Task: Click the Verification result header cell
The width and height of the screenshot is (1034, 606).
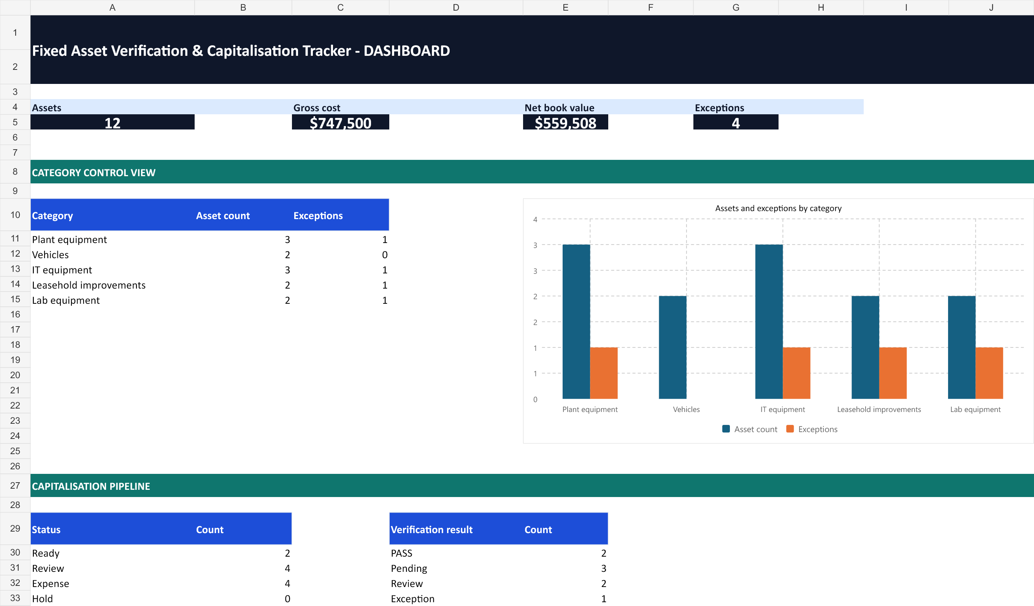Action: (456, 529)
